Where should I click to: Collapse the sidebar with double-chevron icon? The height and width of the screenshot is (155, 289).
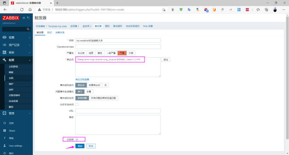click(x=24, y=18)
